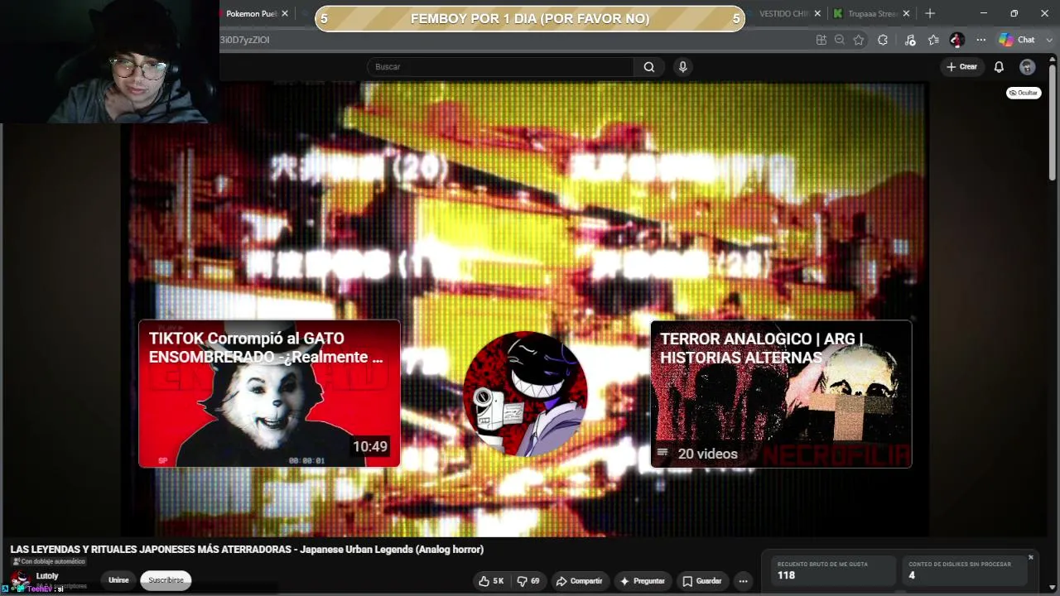Click the Crear button
Image resolution: width=1060 pixels, height=596 pixels.
(962, 67)
